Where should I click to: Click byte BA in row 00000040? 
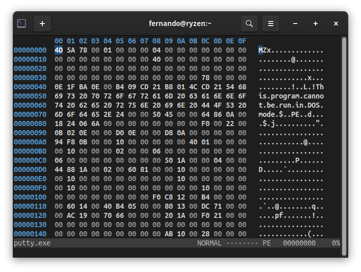(x=83, y=87)
